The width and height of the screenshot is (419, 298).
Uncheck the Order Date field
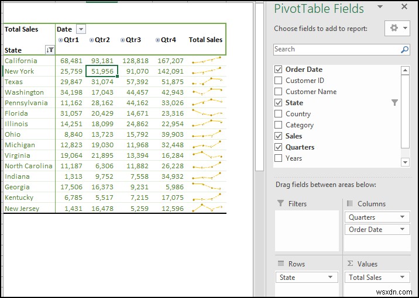[279, 70]
